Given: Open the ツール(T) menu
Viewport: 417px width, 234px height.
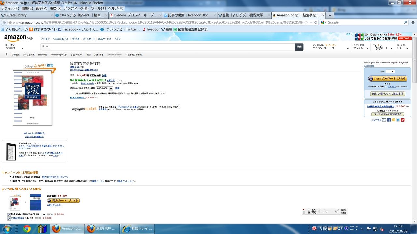Looking at the screenshot, I should coord(98,8).
